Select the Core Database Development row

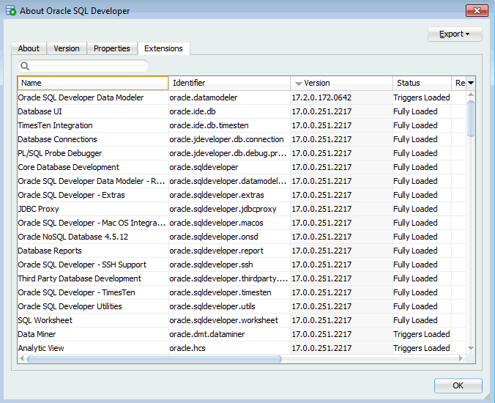[242, 167]
